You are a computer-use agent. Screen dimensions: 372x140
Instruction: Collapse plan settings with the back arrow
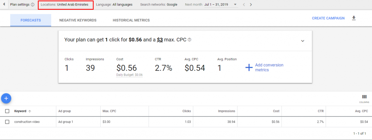[4, 4]
